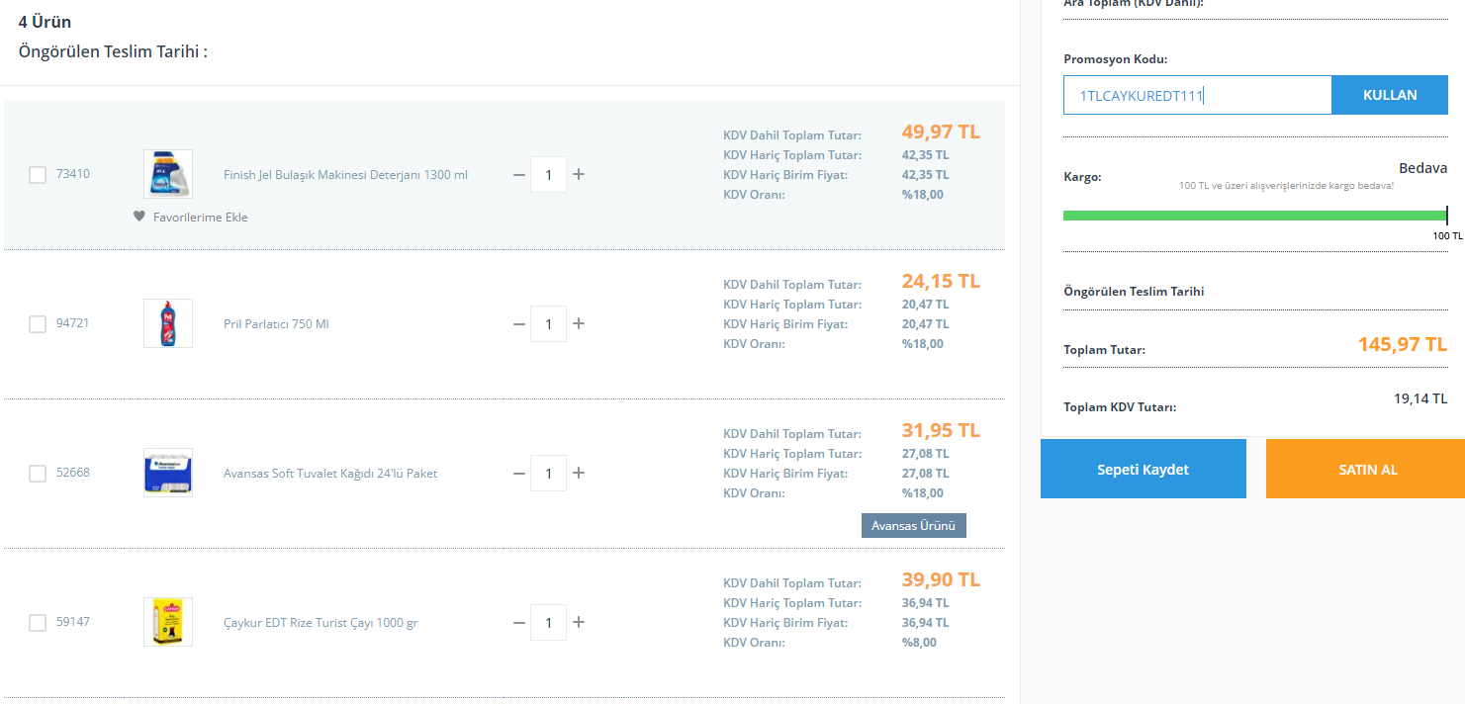Click the 24,15 TL price of Pril
The image size is (1465, 704).
click(x=941, y=281)
